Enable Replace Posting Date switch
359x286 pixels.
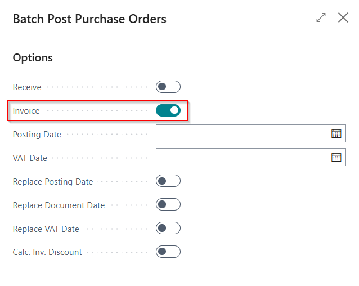click(x=168, y=181)
